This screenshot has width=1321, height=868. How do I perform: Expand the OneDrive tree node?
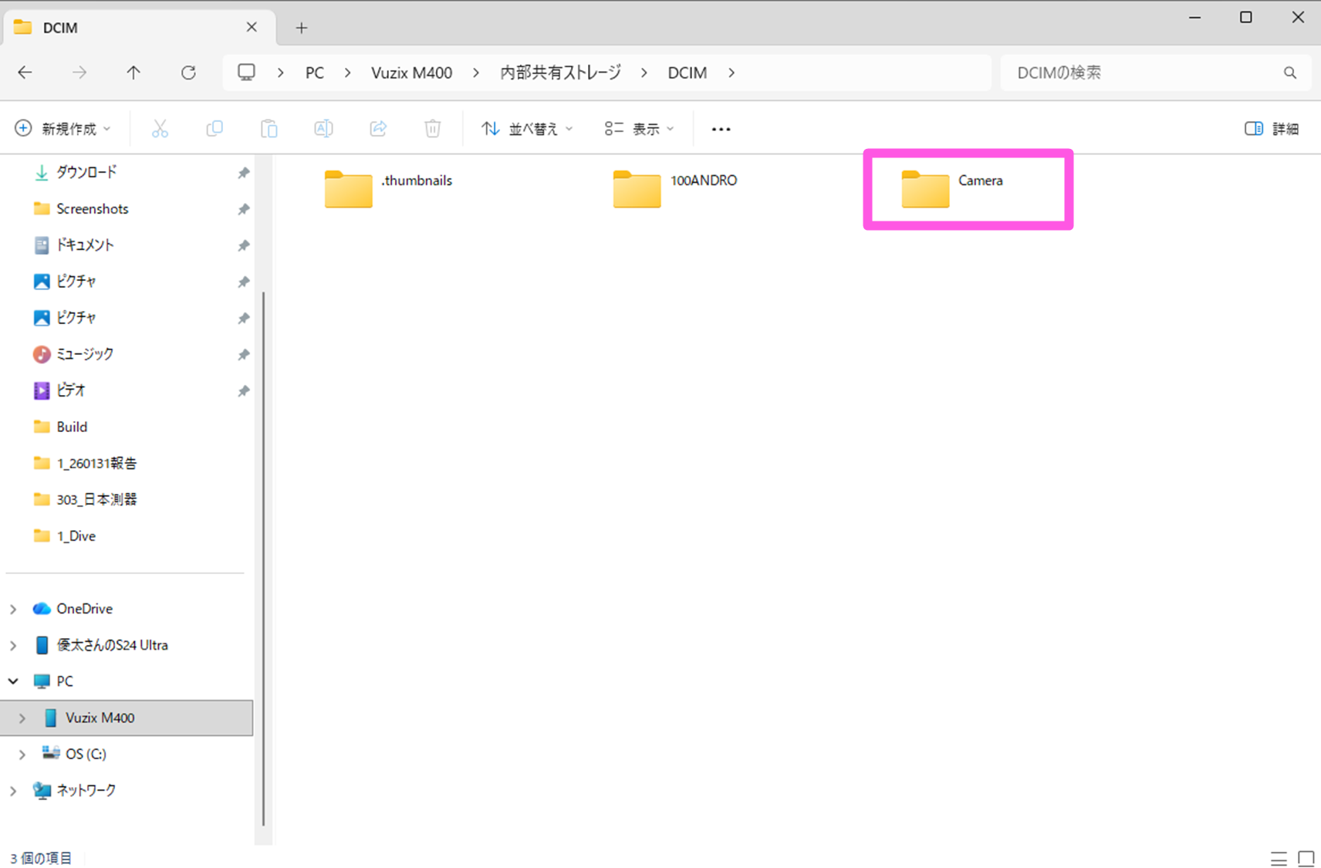click(13, 609)
